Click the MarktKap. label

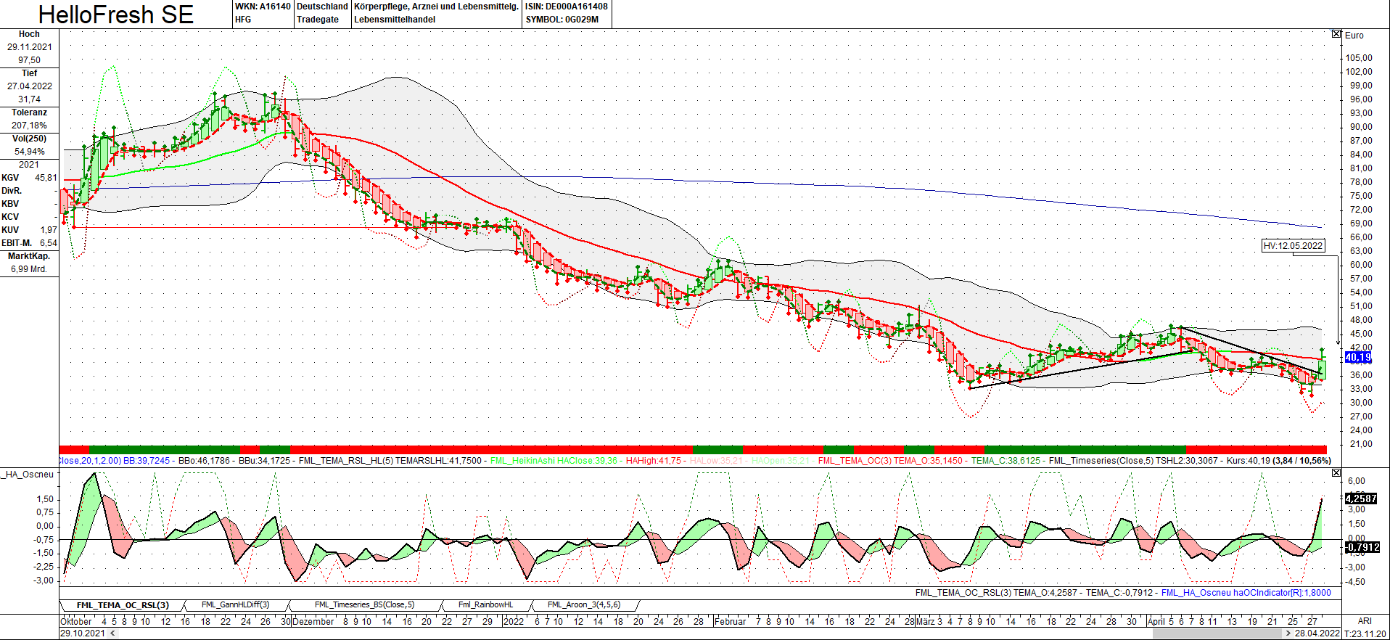pyautogui.click(x=29, y=256)
